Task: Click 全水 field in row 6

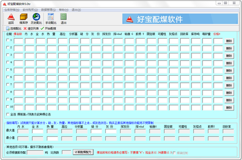Action: [41, 78]
